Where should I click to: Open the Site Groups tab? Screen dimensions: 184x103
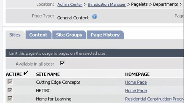pos(69,35)
